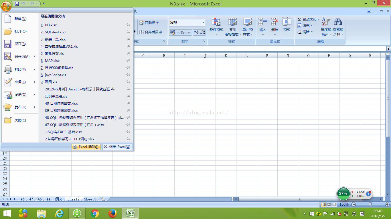Apply comma style icon
The width and height of the screenshot is (391, 219).
pyautogui.click(x=189, y=33)
